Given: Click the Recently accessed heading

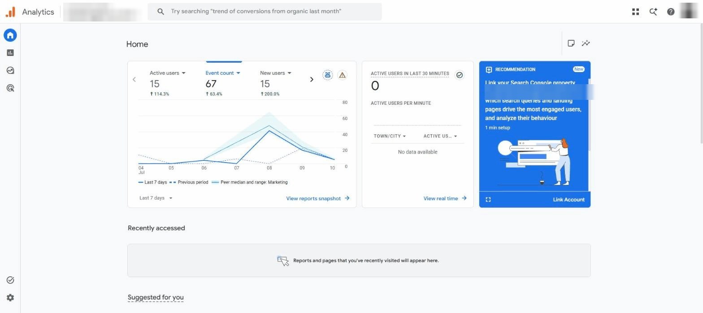Looking at the screenshot, I should click(156, 228).
